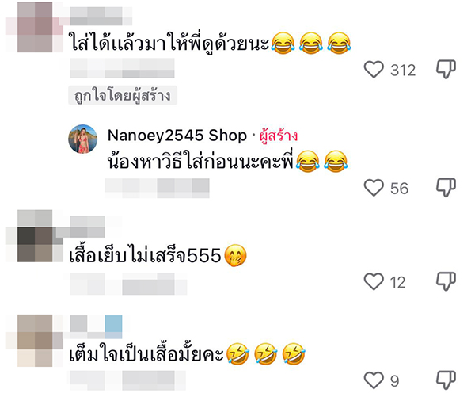Screen dimensions: 475x397
Task: Dislike Nanoey2545 Shop's reply
Action: point(446,188)
